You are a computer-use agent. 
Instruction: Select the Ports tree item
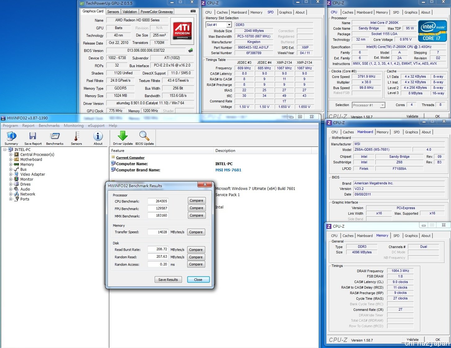click(x=25, y=199)
